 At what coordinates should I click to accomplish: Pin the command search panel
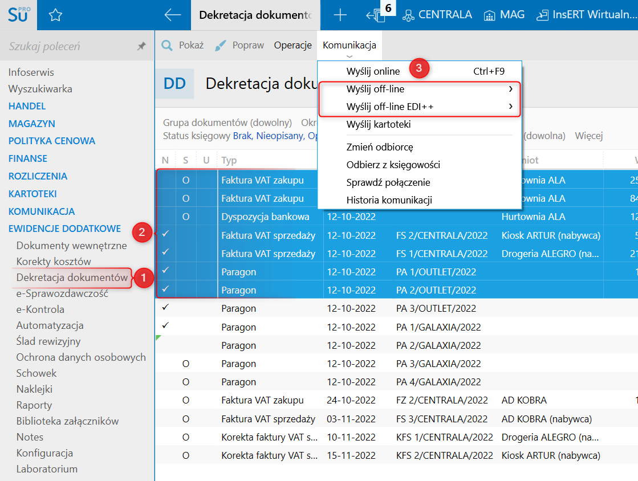pyautogui.click(x=141, y=47)
